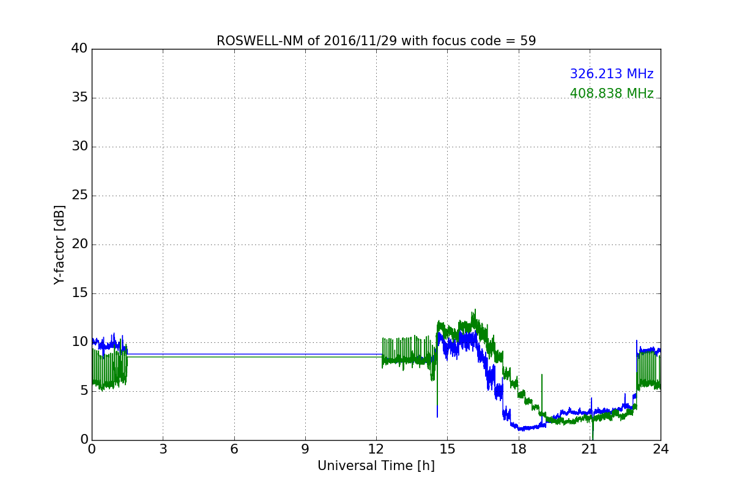Click the x-axis tick label '24'
The width and height of the screenshot is (734, 489).
pyautogui.click(x=661, y=449)
